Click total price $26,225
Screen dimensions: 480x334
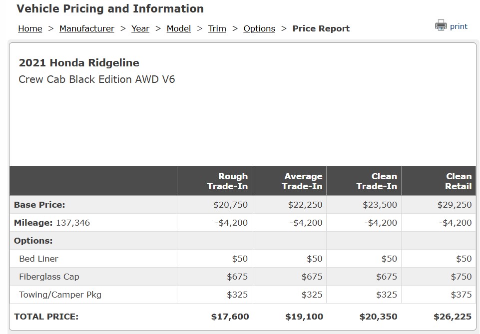453,317
